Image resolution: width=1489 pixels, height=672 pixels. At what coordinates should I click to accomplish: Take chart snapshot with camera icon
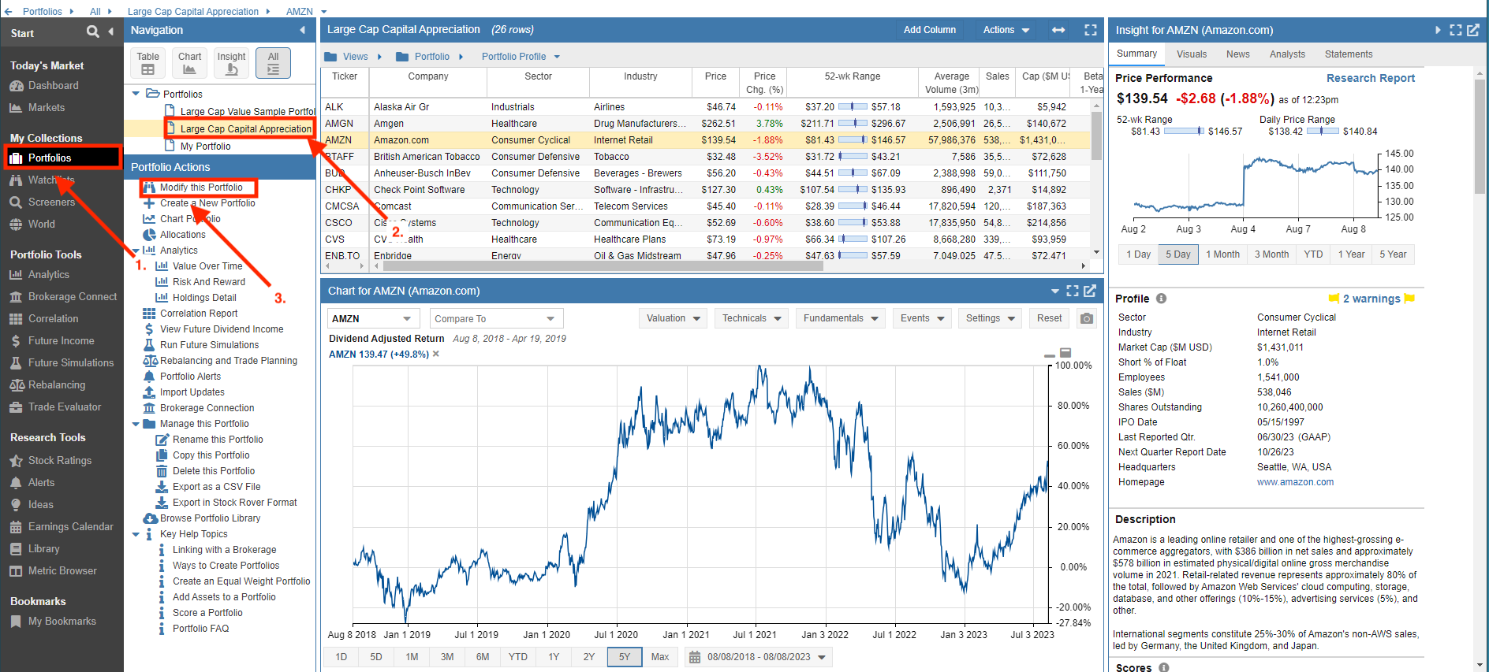pos(1087,318)
